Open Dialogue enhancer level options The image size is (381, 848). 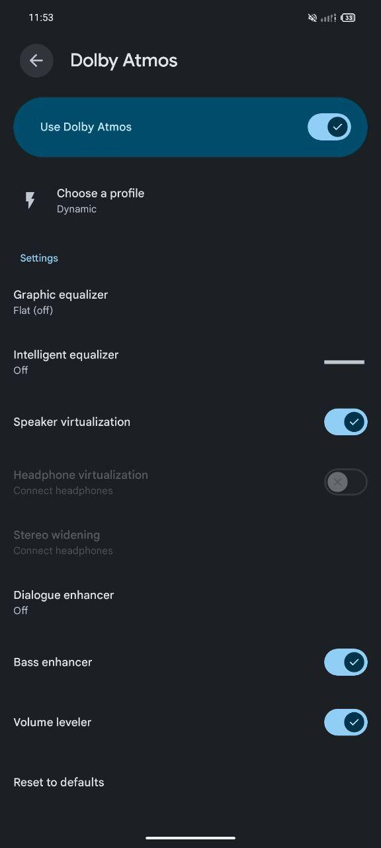click(x=190, y=602)
